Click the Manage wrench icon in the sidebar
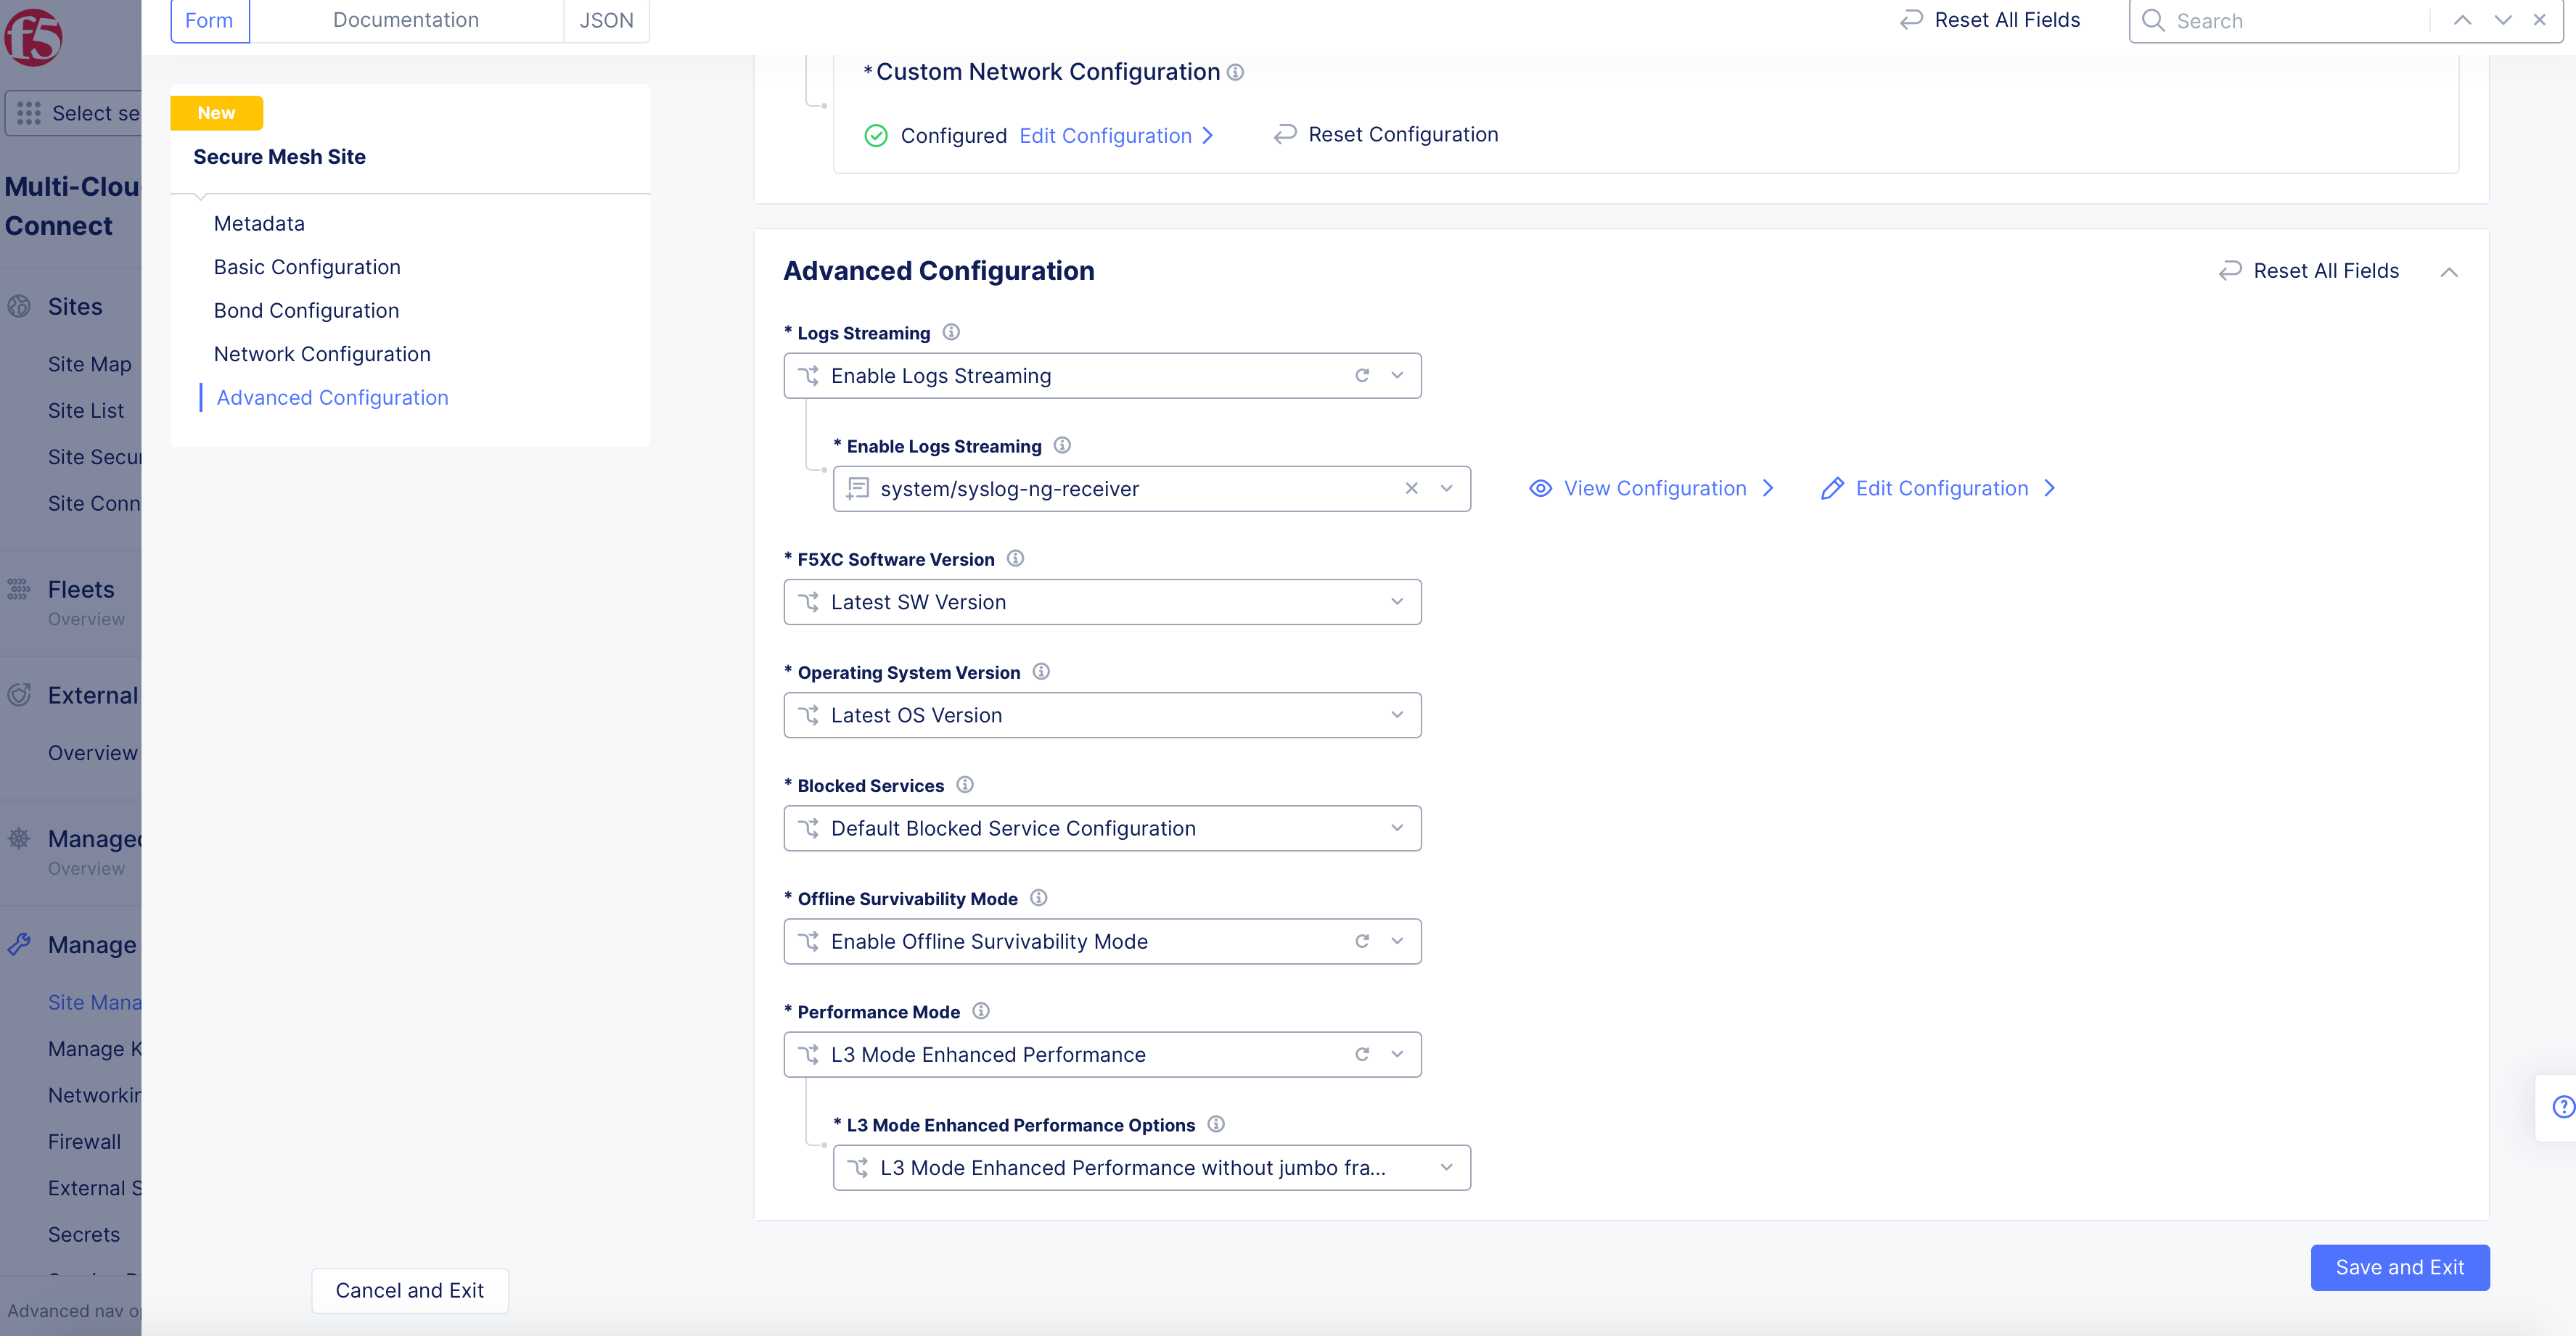 (19, 944)
